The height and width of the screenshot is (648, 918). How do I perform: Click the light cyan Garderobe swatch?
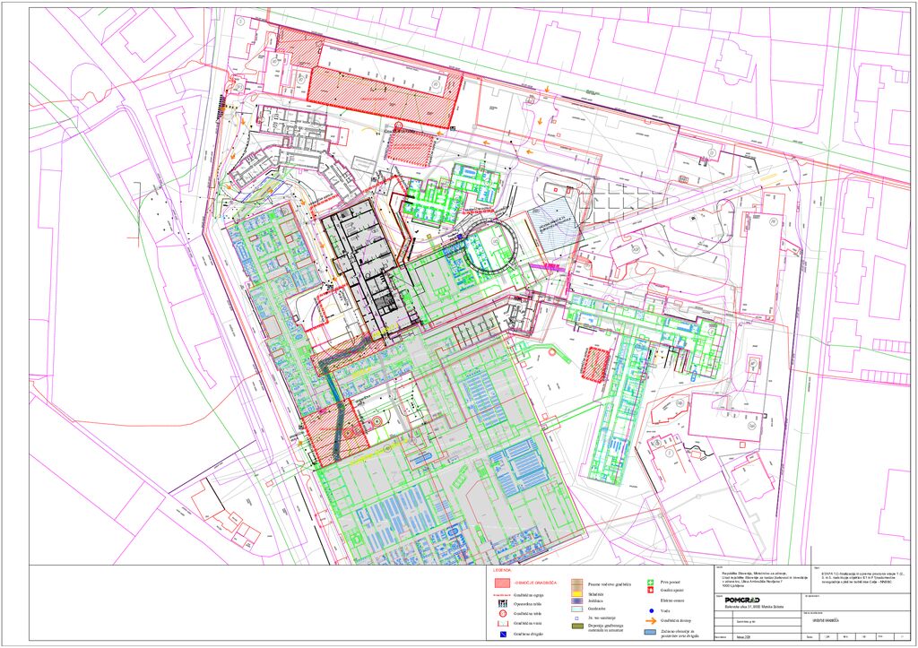click(x=577, y=609)
